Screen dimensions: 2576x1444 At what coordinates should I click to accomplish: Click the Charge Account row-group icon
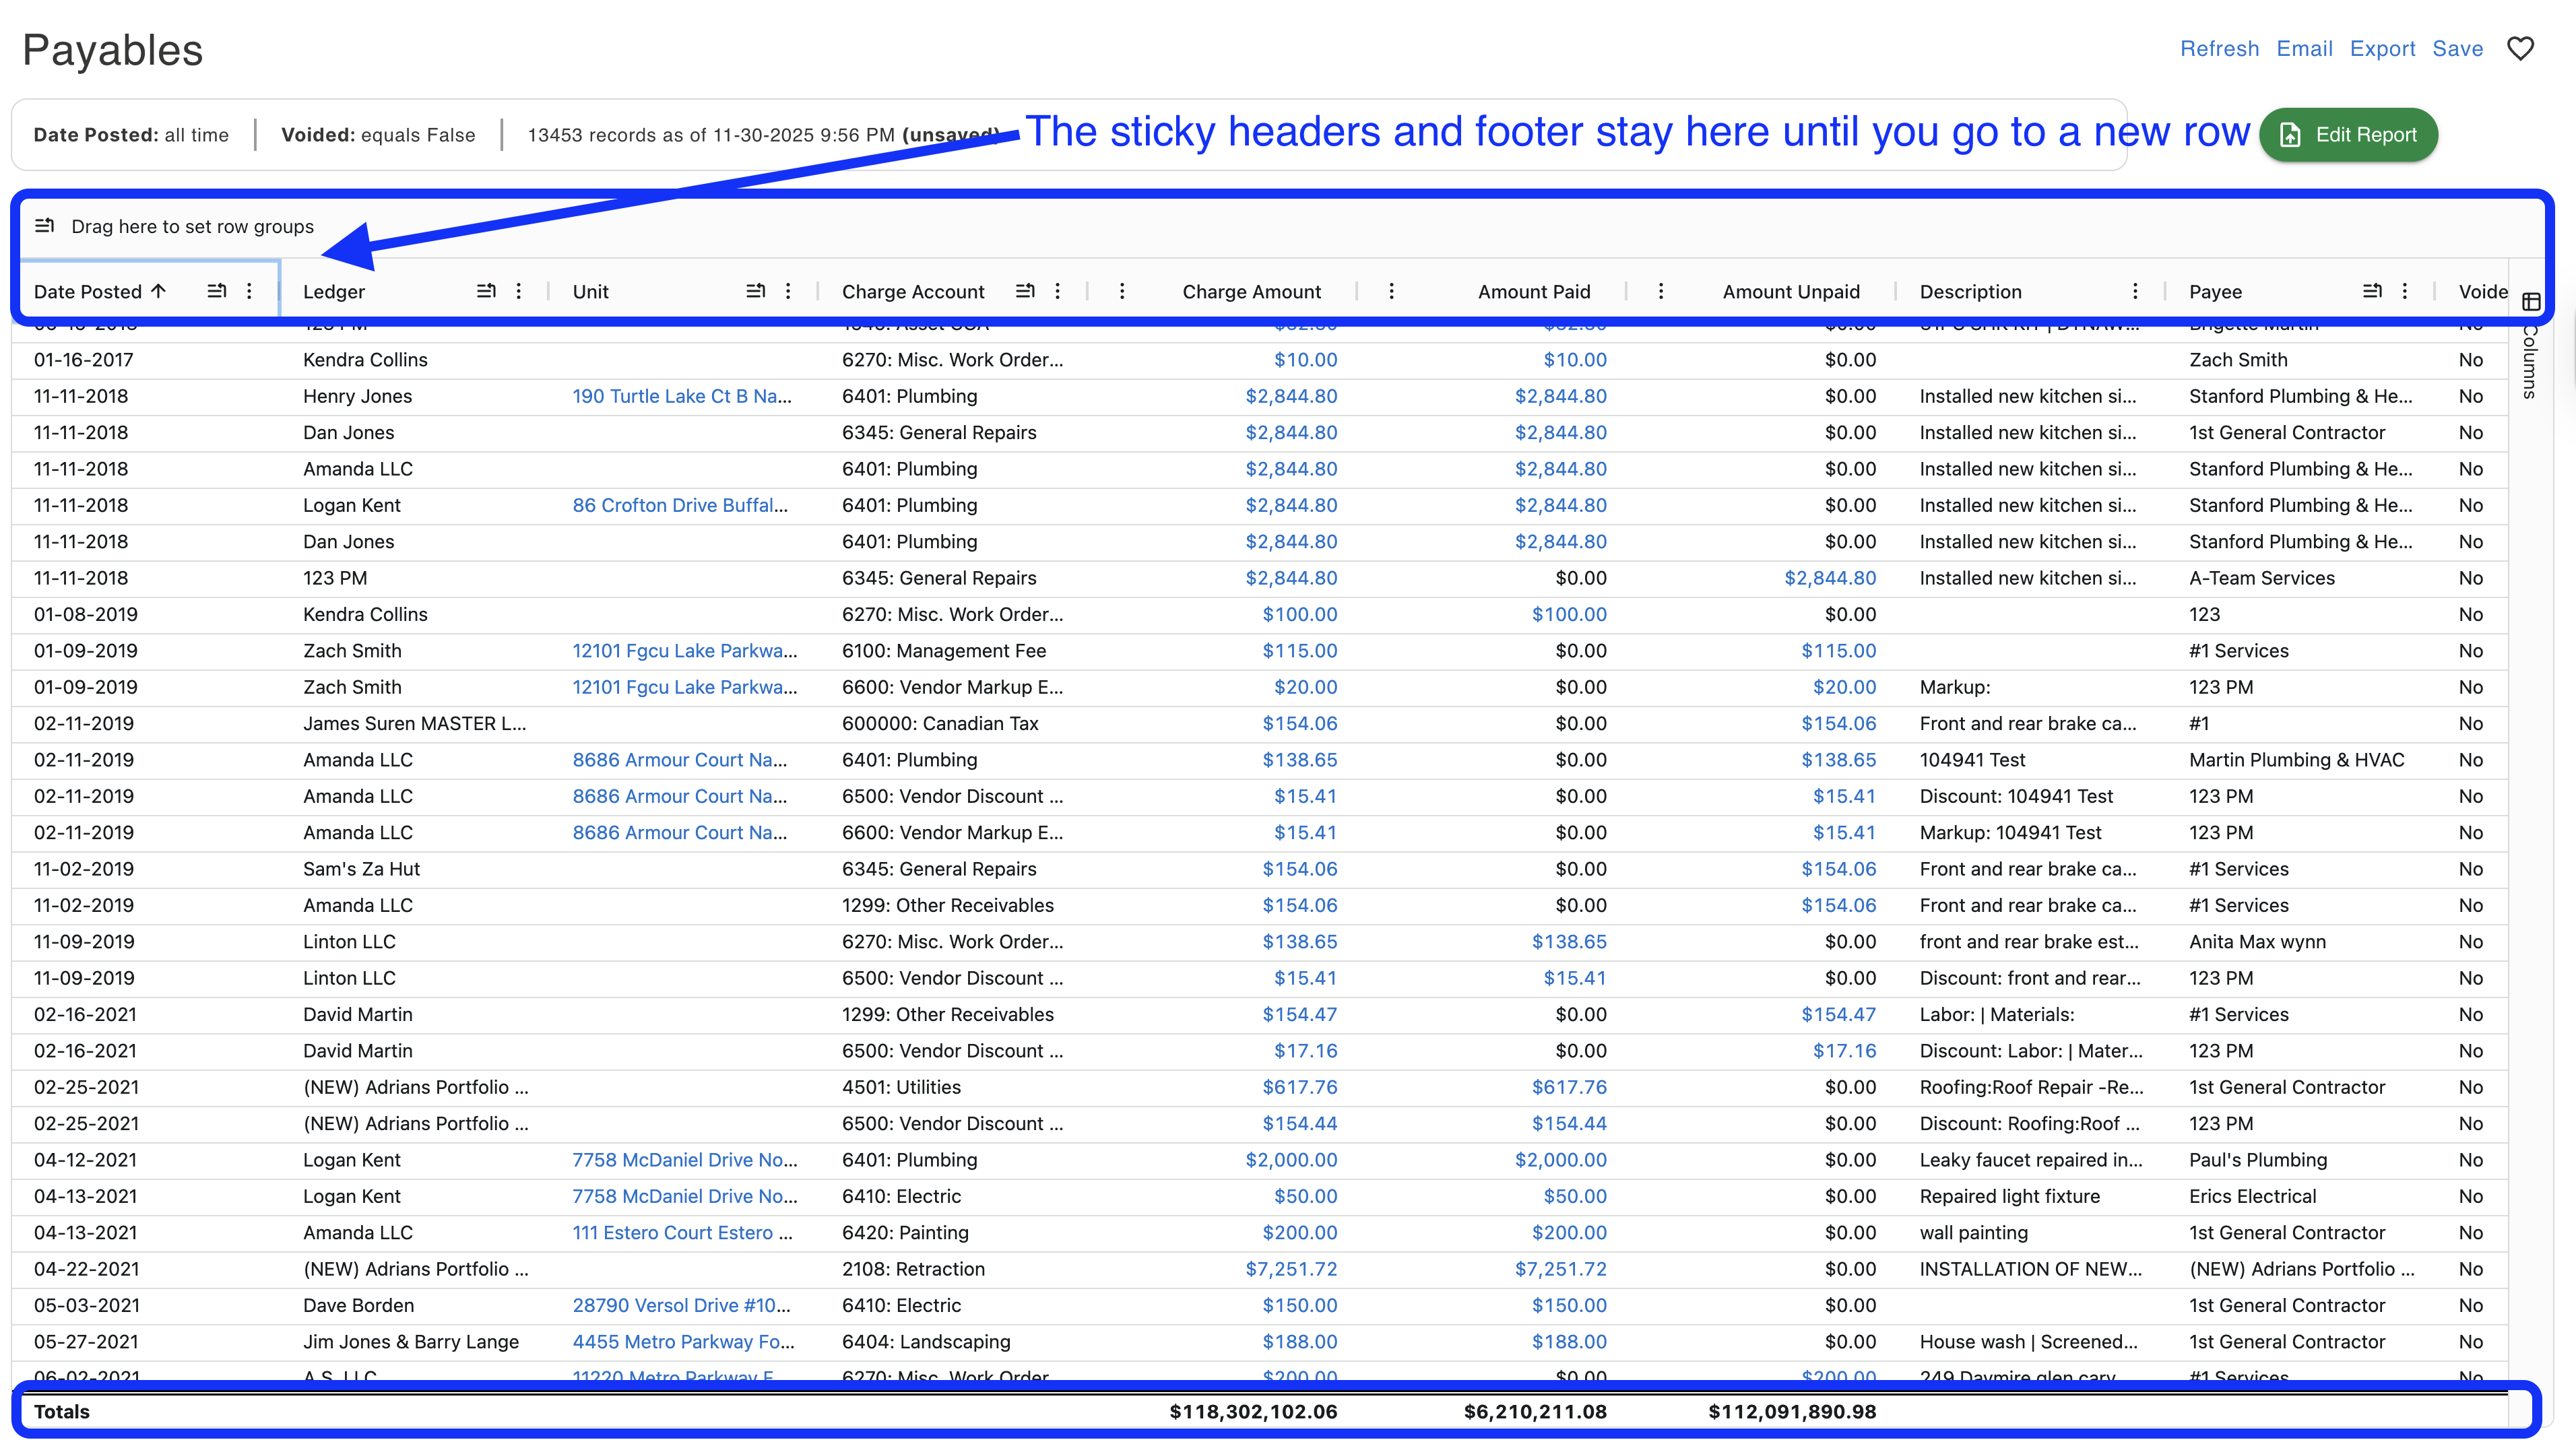click(1025, 291)
